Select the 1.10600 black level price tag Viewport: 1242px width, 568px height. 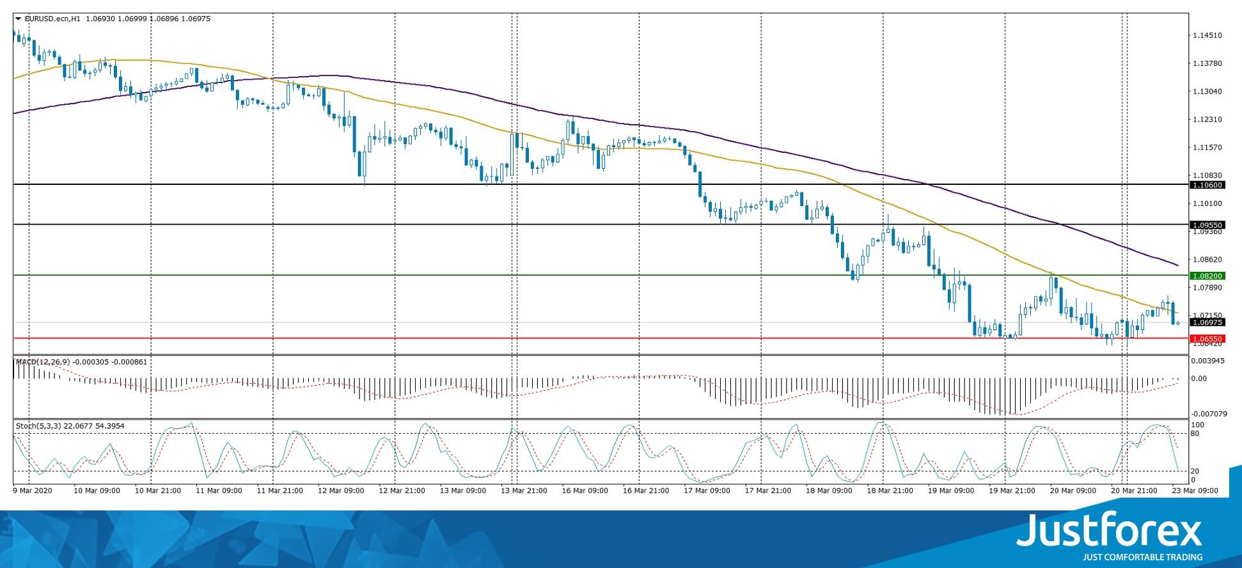[x=1207, y=185]
